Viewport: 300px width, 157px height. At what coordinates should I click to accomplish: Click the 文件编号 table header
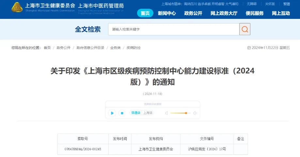[x=207, y=139]
